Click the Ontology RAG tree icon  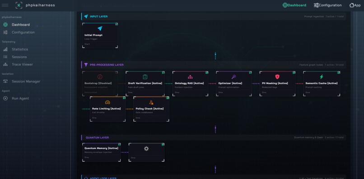[190, 77]
